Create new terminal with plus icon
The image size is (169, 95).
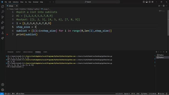[x=156, y=52]
